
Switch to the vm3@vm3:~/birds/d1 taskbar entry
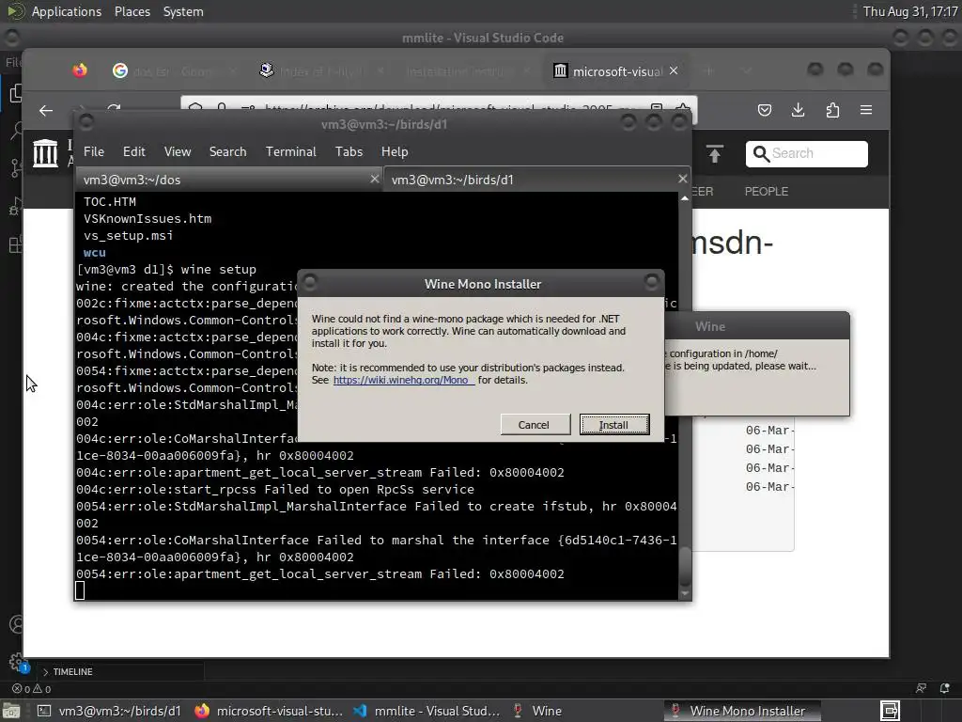[109, 711]
